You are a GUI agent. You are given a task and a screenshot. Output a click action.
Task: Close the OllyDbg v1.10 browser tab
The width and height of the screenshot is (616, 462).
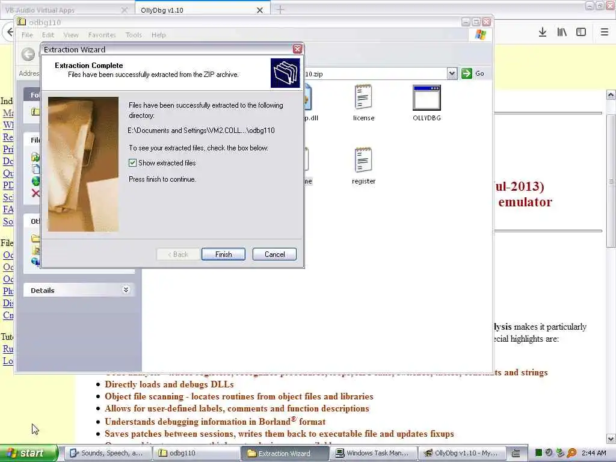(260, 10)
